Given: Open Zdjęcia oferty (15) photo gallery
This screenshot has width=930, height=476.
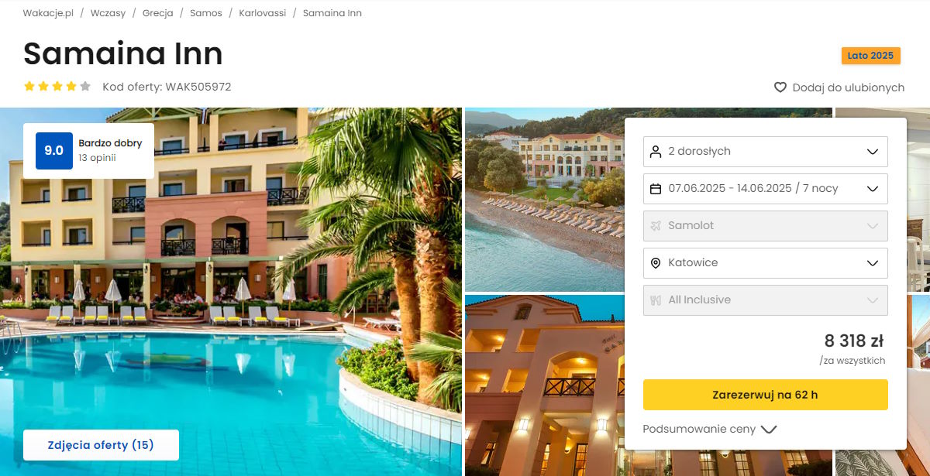Looking at the screenshot, I should point(101,445).
